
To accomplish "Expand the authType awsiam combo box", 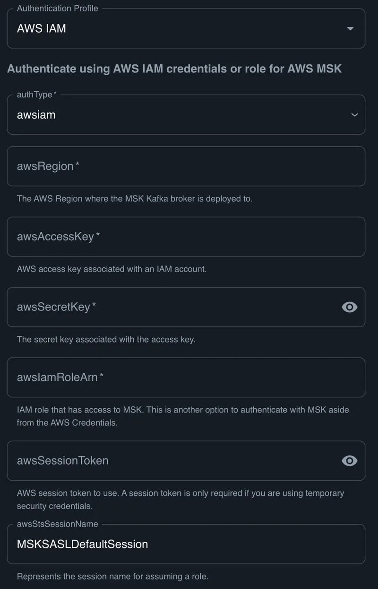I will (180, 115).
